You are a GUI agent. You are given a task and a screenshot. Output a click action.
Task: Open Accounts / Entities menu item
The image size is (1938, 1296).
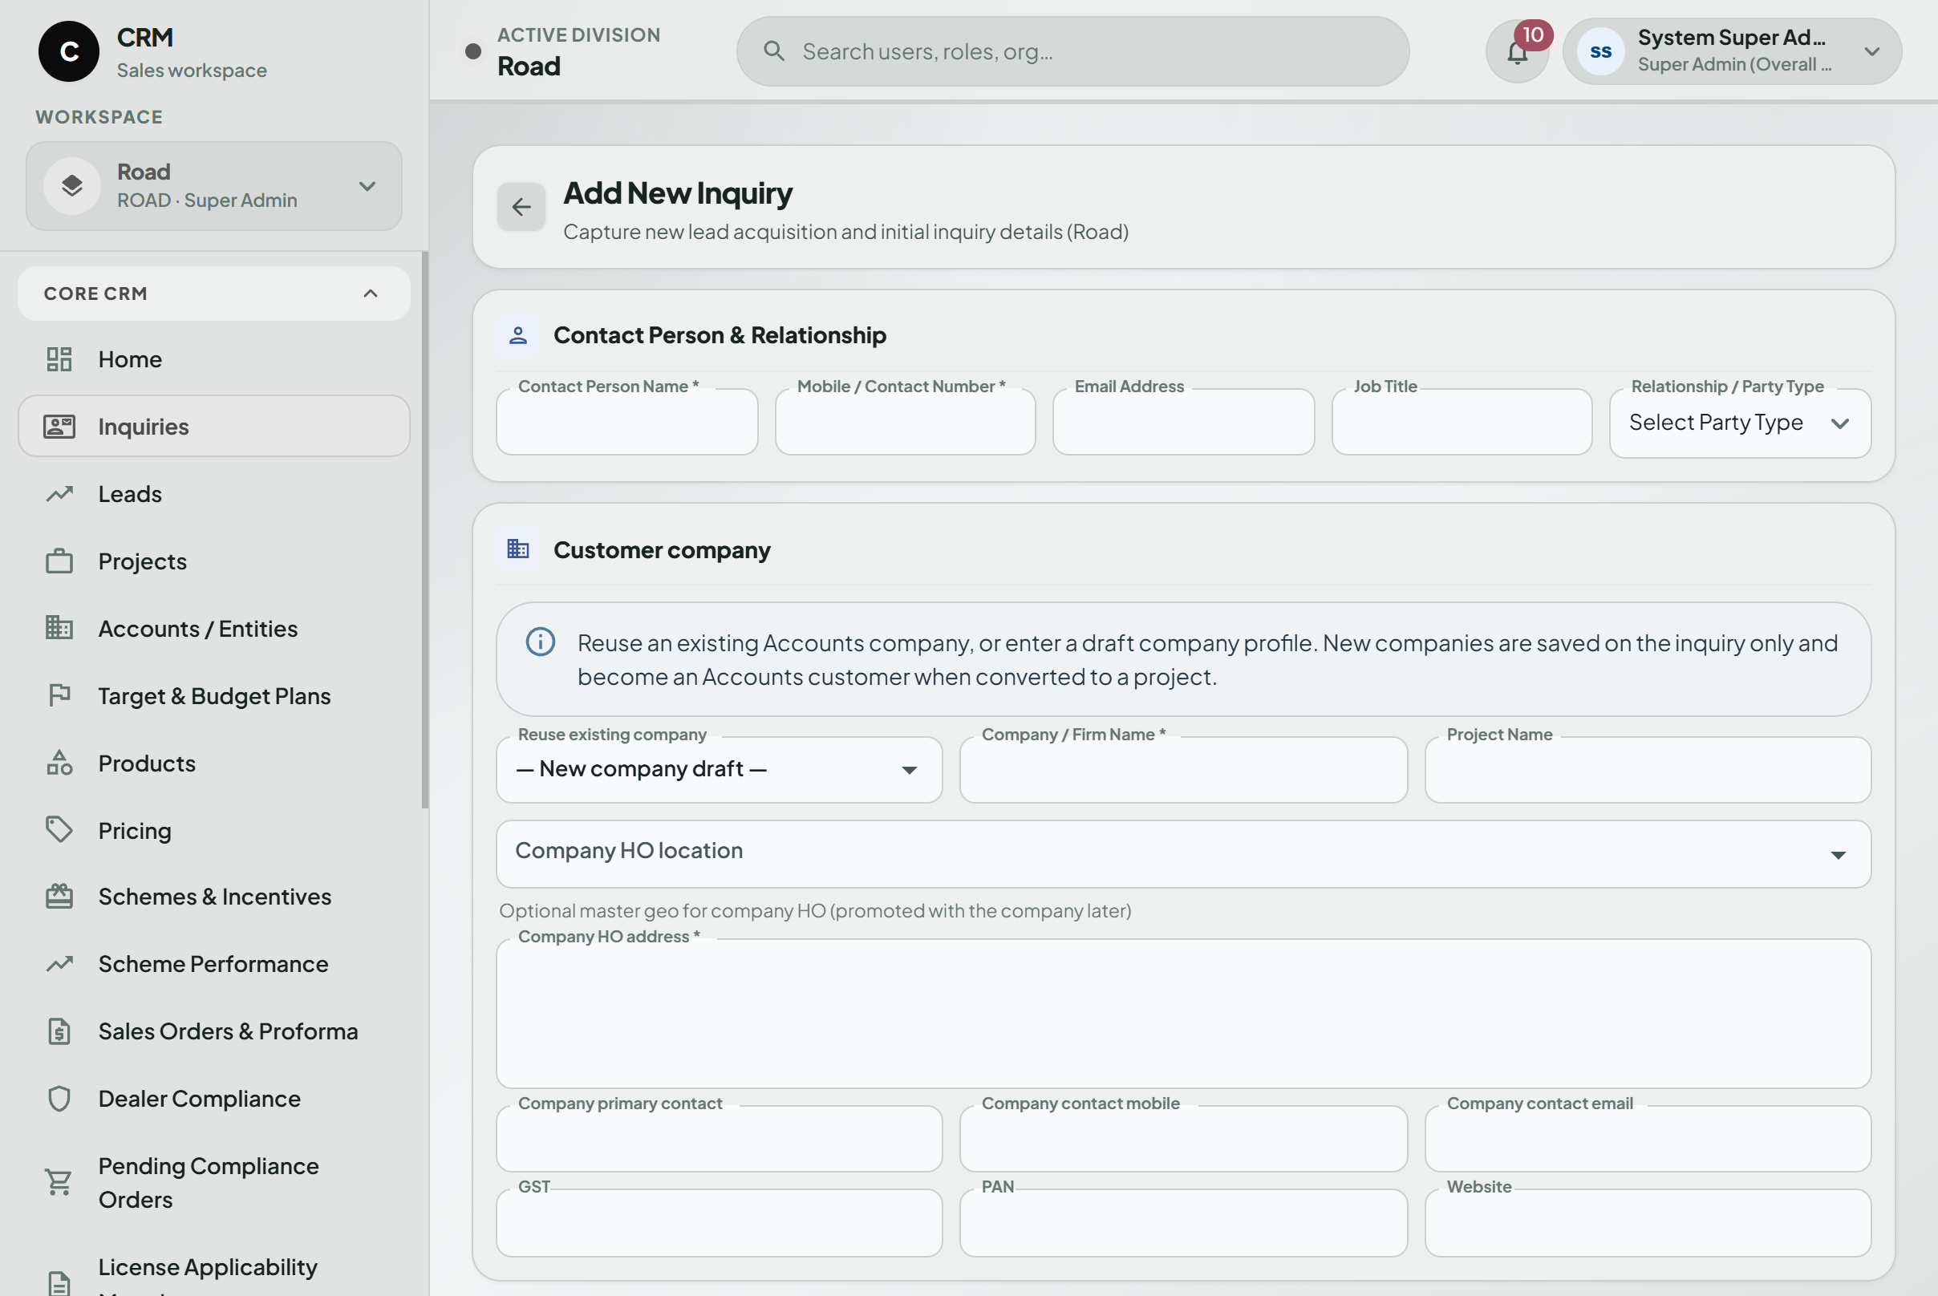tap(214, 628)
